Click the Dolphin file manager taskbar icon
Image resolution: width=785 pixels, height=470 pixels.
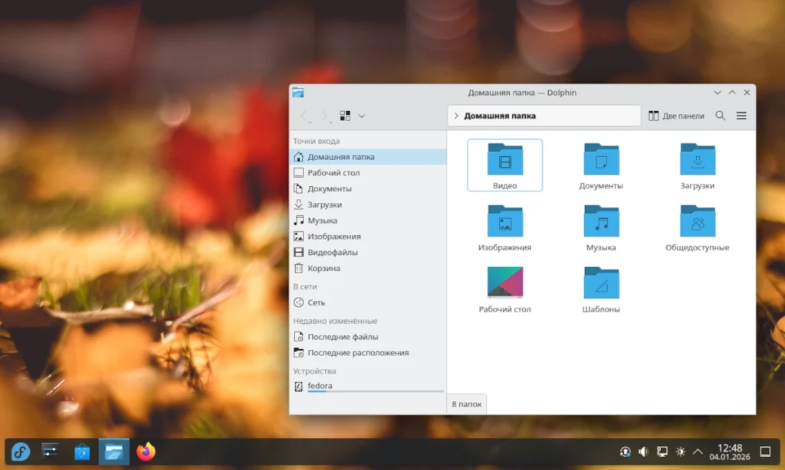point(113,452)
